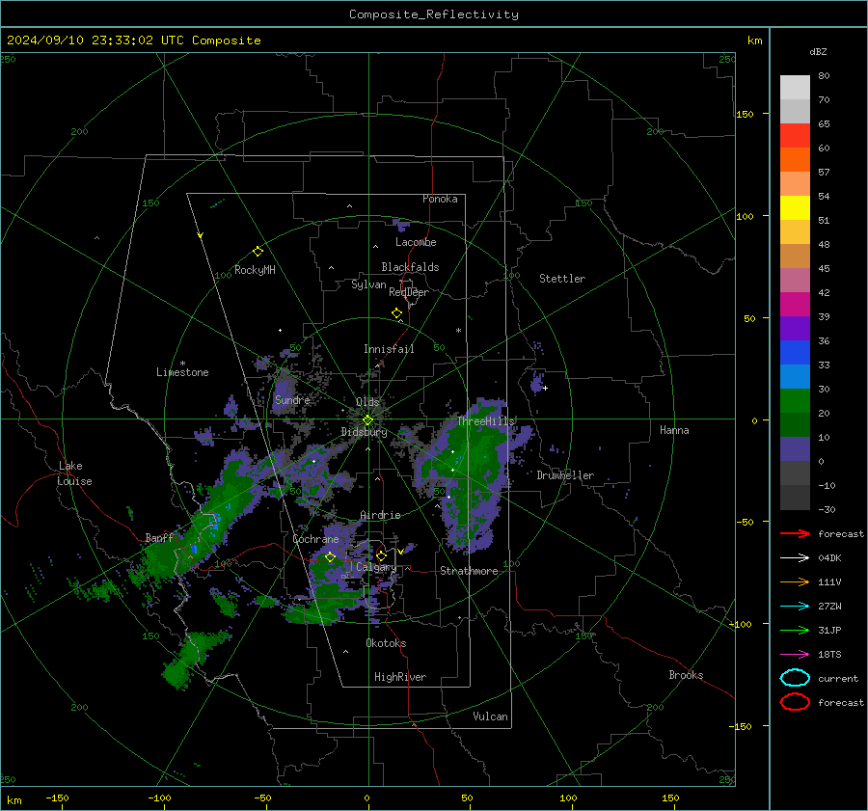Click the red forecast arrow in legend
The height and width of the screenshot is (811, 868).
click(x=795, y=533)
